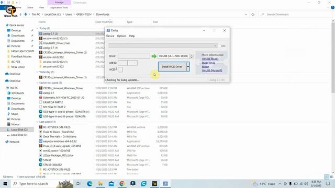The height and width of the screenshot is (188, 335).
Task: Open the libusb-win32 link
Action: pyautogui.click(x=208, y=63)
